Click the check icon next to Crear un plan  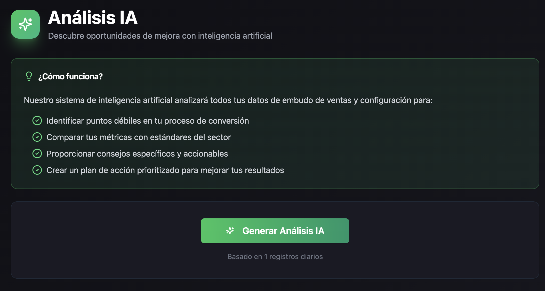tap(37, 170)
